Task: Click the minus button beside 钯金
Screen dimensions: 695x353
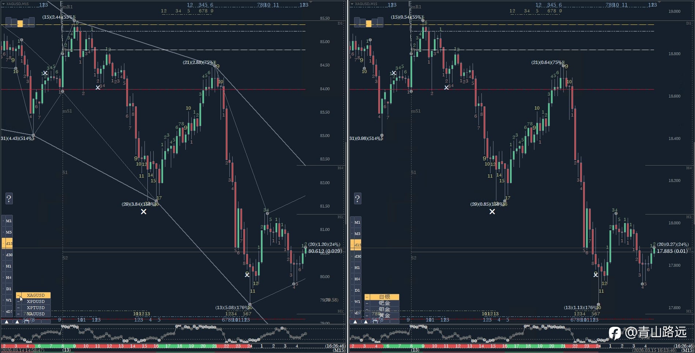Action: coord(367,303)
